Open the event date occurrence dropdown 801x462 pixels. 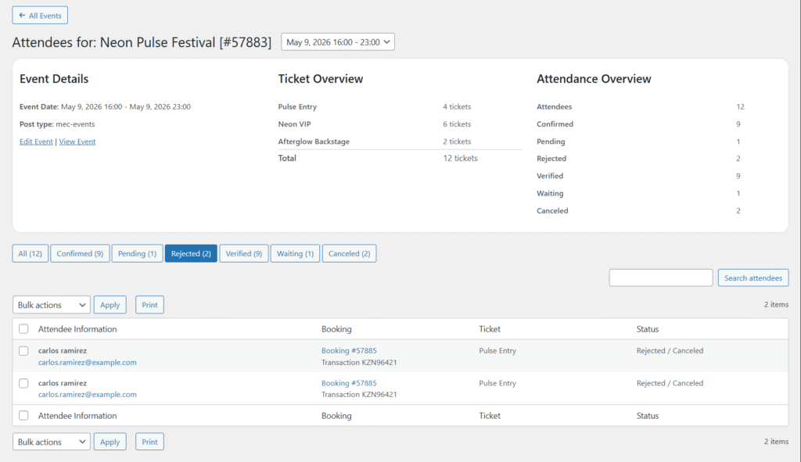pos(338,42)
